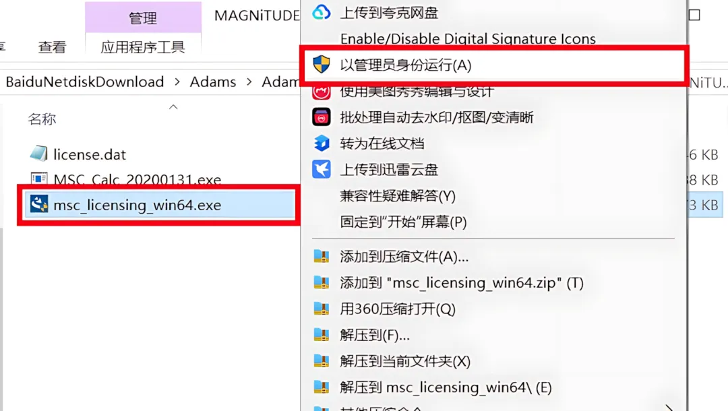
Task: Click the Meitu Xiuxiu edit icon
Action: [x=322, y=92]
